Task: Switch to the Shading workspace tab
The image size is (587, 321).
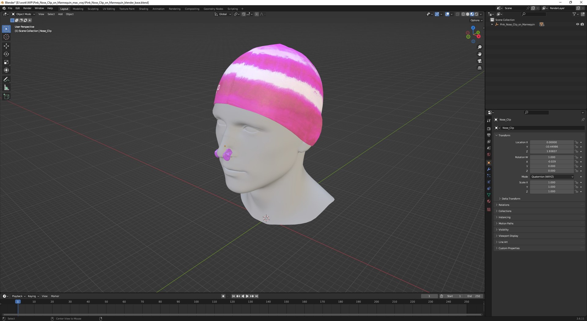Action: (x=143, y=9)
